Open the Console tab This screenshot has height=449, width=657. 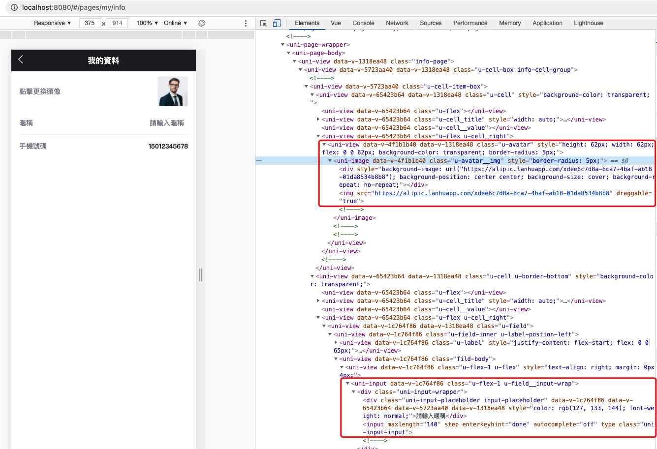click(364, 23)
